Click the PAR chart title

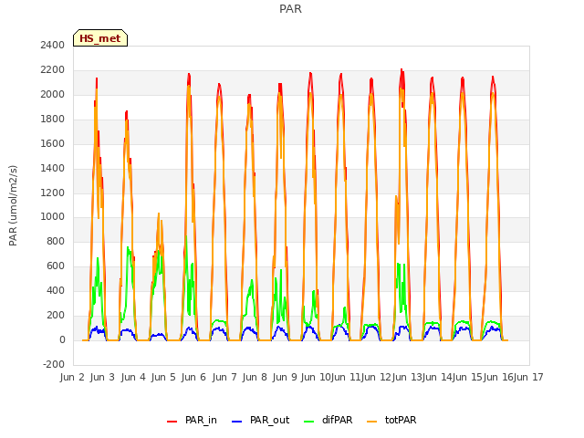290,9
